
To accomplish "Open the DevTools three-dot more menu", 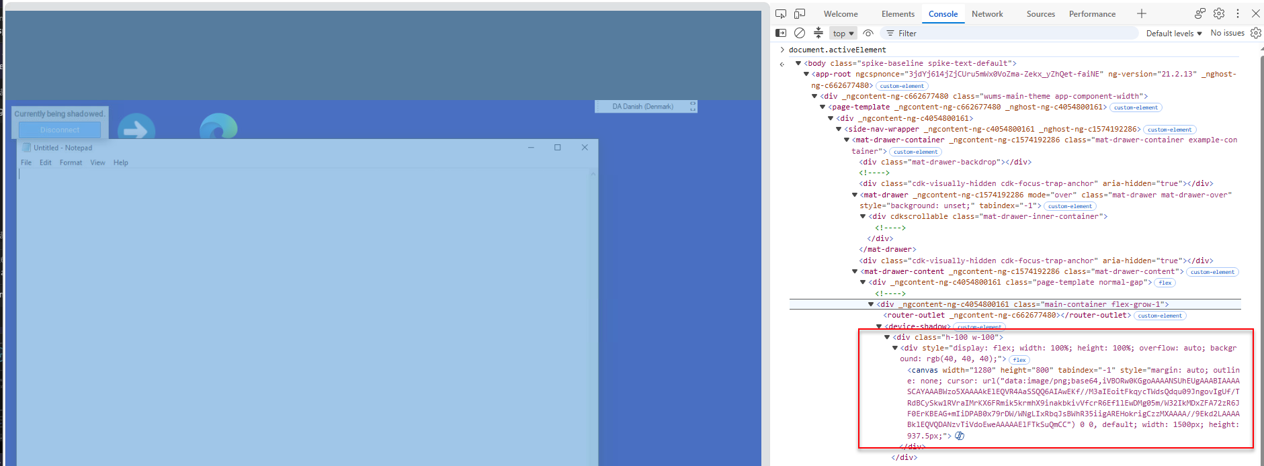I will (1238, 13).
